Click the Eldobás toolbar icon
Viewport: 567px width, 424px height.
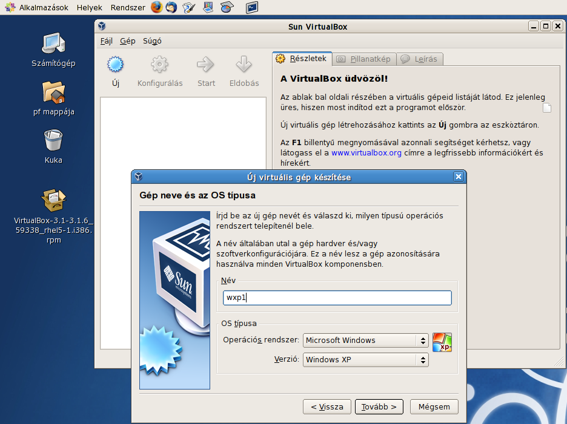click(244, 65)
